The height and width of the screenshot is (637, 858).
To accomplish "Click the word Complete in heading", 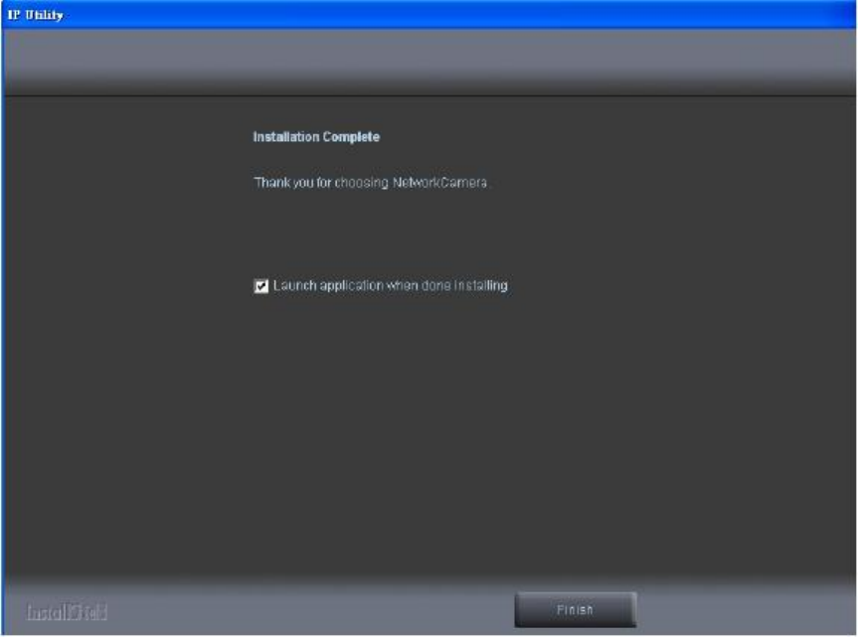I will (351, 137).
